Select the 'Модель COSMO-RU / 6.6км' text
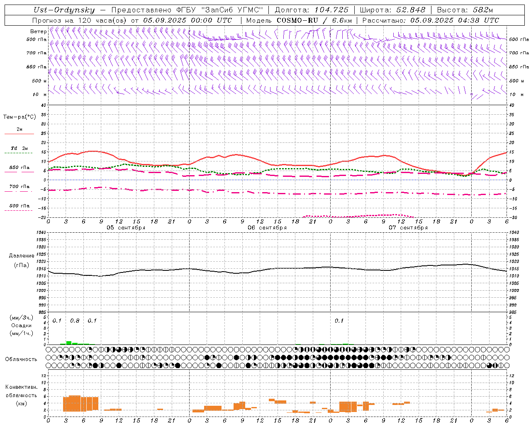The image size is (531, 424). coord(299,20)
